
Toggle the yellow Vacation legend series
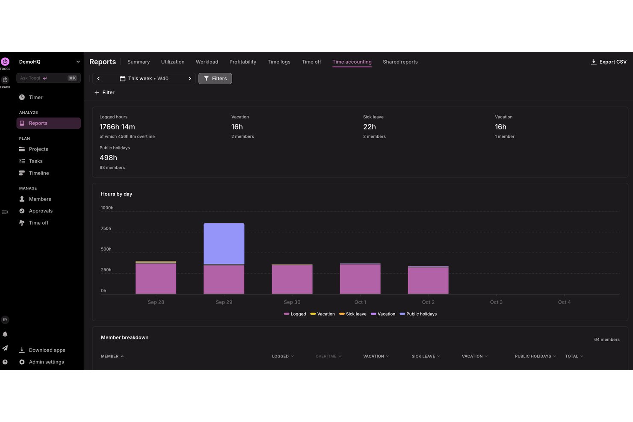click(x=322, y=314)
